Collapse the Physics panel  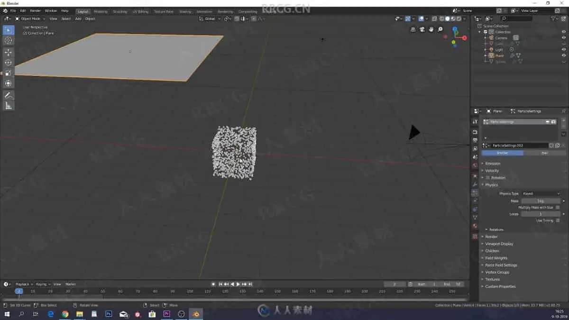pos(491,185)
